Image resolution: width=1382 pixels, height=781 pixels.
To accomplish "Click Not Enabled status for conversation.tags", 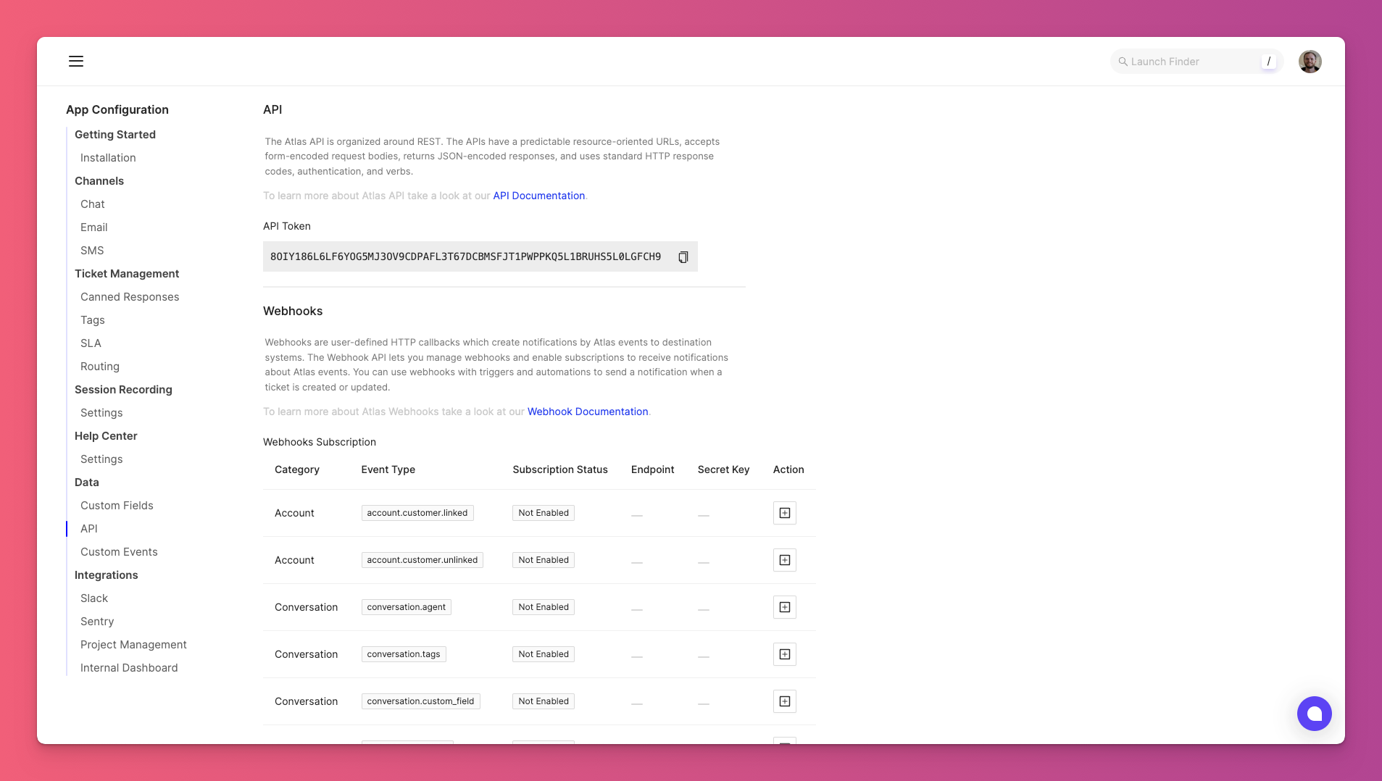I will tap(544, 654).
